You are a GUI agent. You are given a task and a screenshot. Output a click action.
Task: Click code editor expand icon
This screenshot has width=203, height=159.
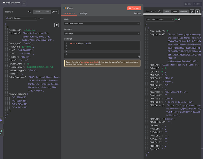139,57
